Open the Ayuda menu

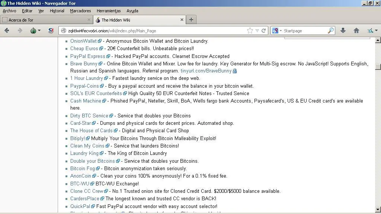[132, 11]
